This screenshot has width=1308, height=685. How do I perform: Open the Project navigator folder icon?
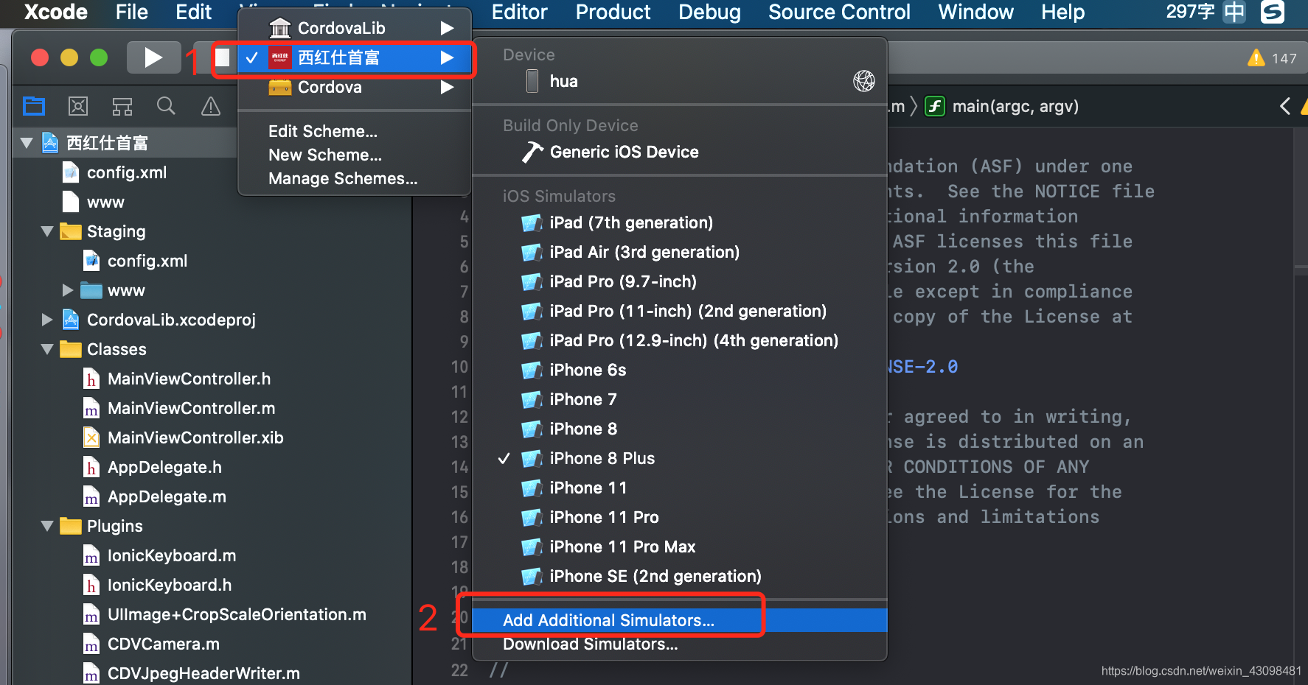click(34, 107)
